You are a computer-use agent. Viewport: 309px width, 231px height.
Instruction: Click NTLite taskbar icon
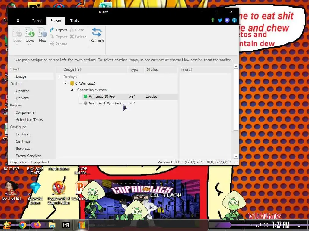[x=81, y=225]
